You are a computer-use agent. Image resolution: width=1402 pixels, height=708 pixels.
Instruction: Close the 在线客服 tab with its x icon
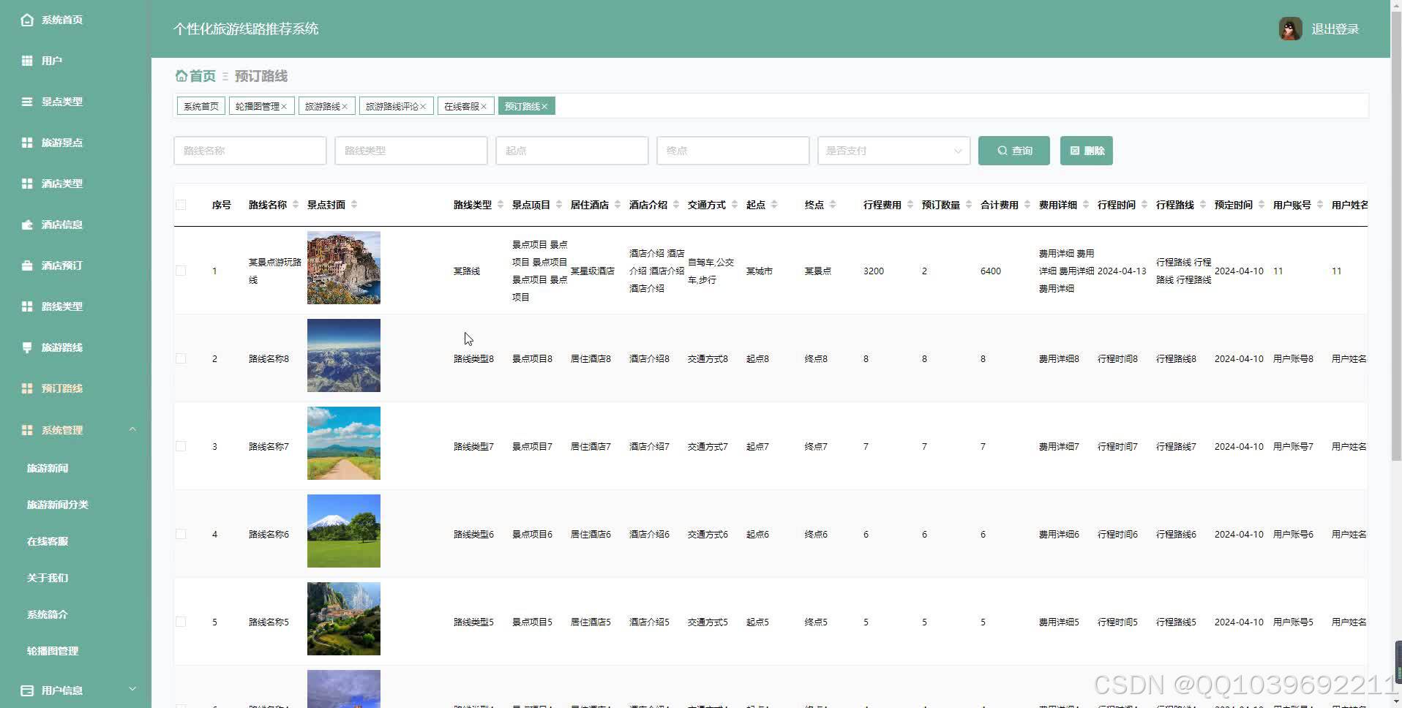tap(484, 107)
